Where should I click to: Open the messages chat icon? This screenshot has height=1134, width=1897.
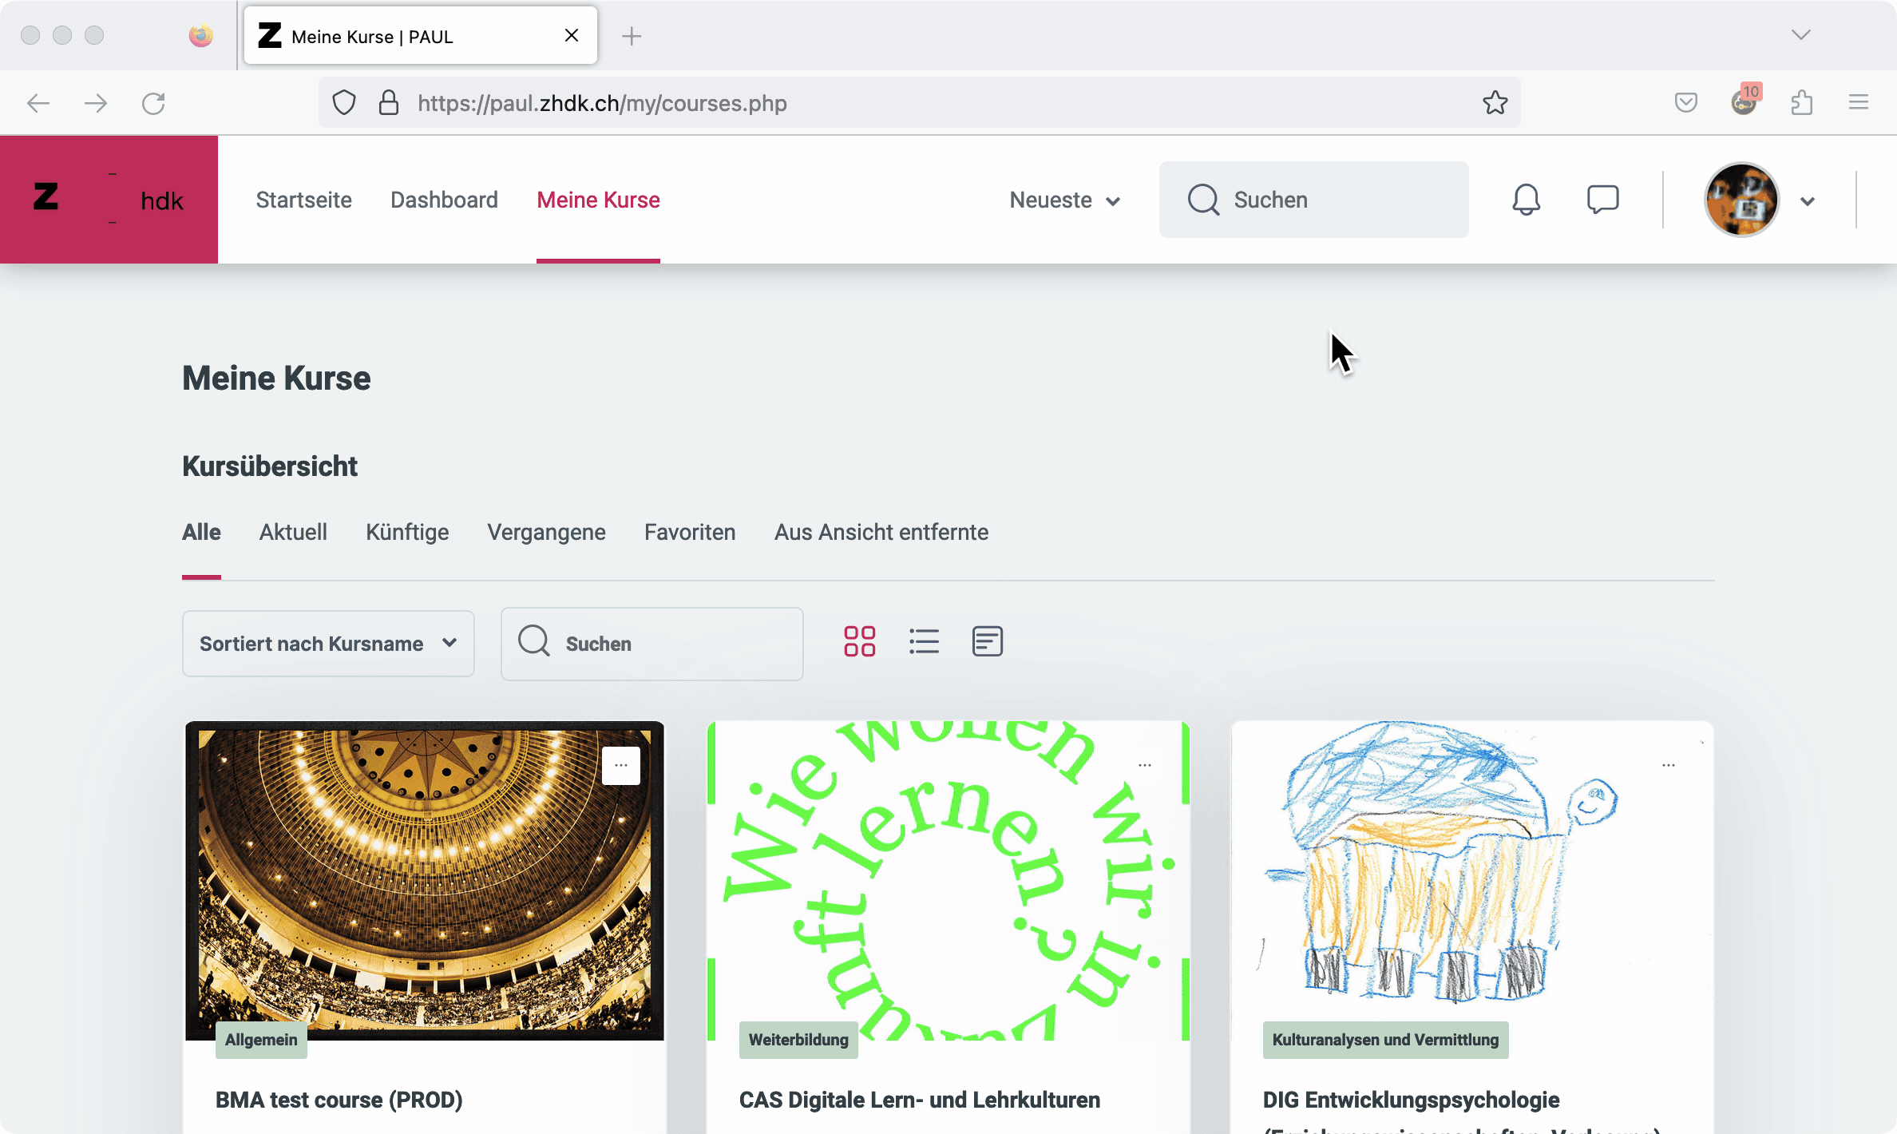click(1602, 200)
